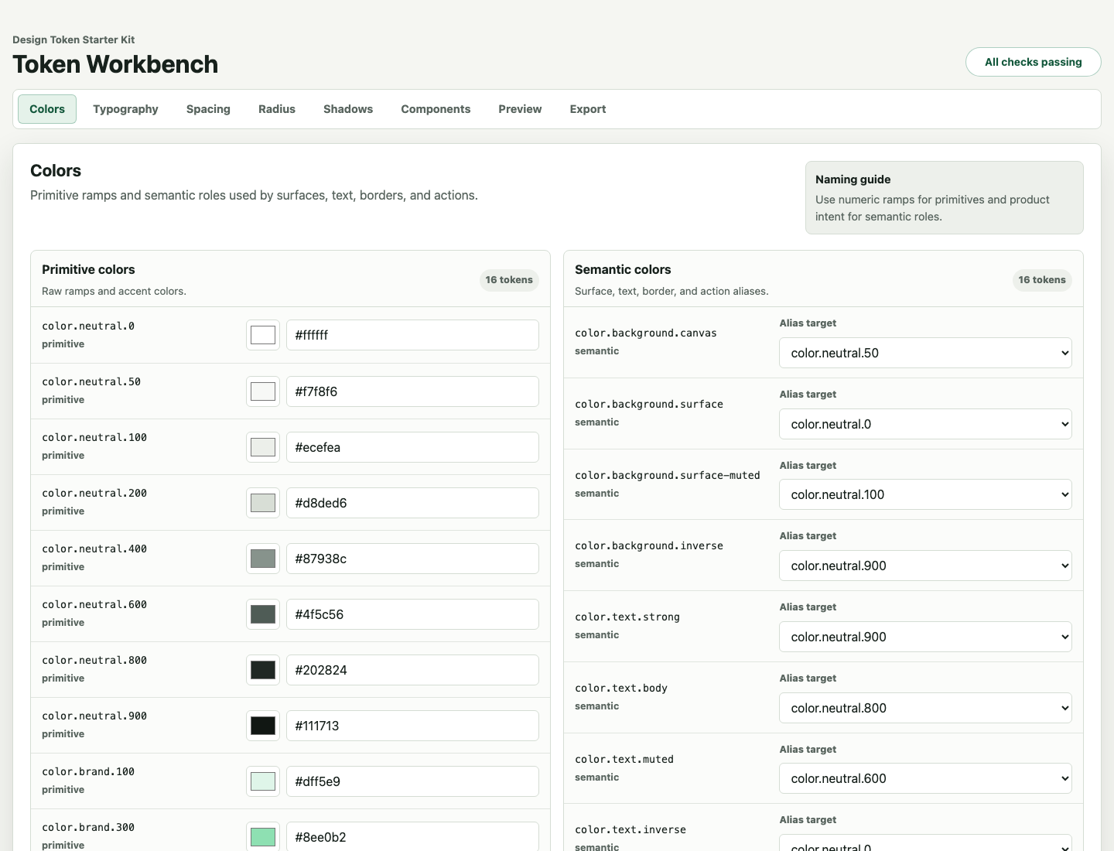This screenshot has height=851, width=1114.
Task: Click the color.text.muted token name
Action: pos(624,759)
